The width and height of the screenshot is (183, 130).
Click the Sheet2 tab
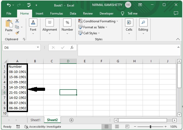pyautogui.click(x=52, y=120)
